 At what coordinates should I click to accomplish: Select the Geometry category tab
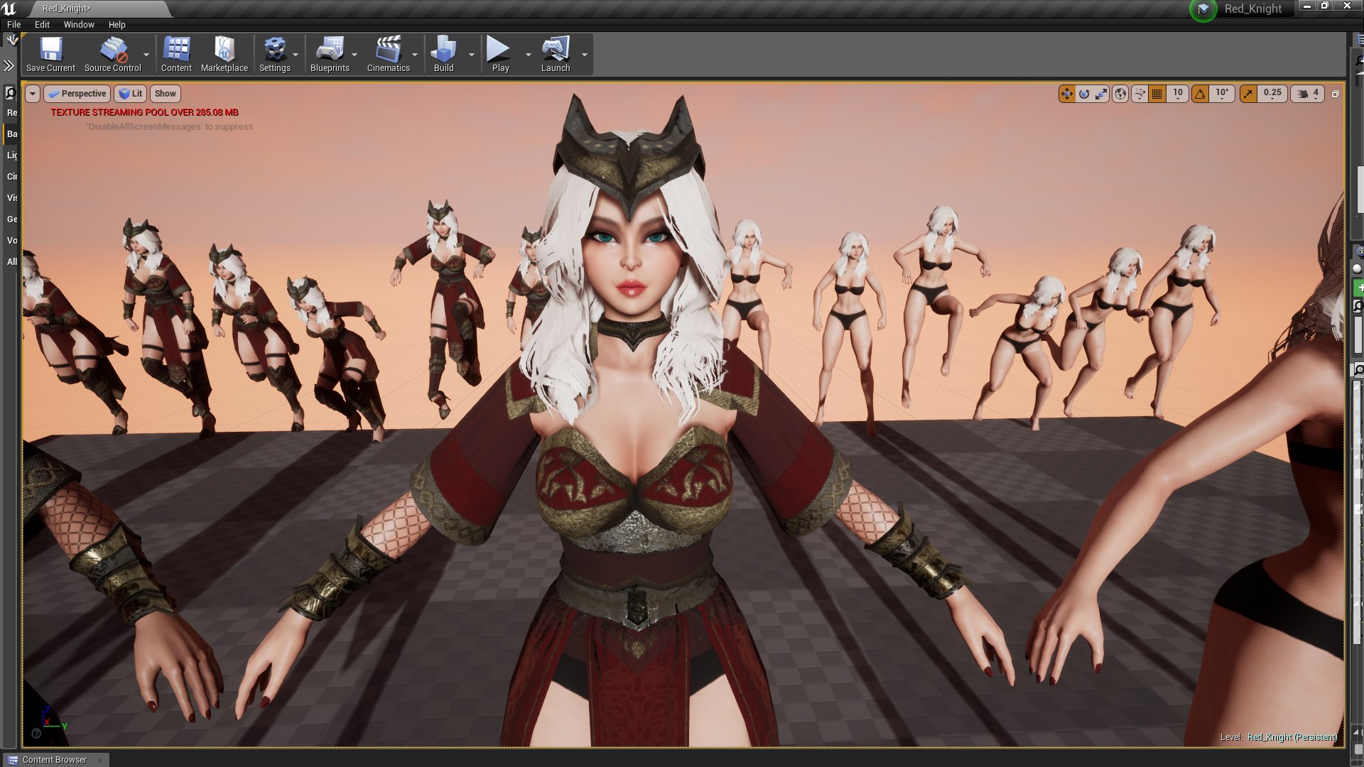pyautogui.click(x=11, y=219)
